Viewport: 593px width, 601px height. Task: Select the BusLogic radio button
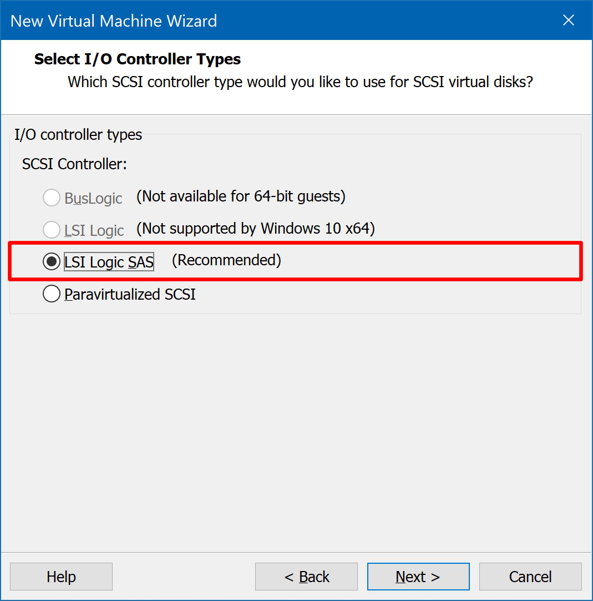click(x=52, y=198)
